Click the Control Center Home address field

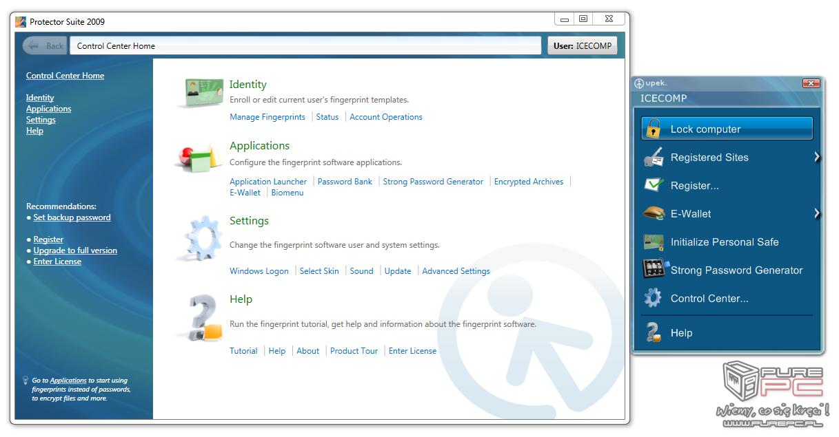(x=305, y=45)
